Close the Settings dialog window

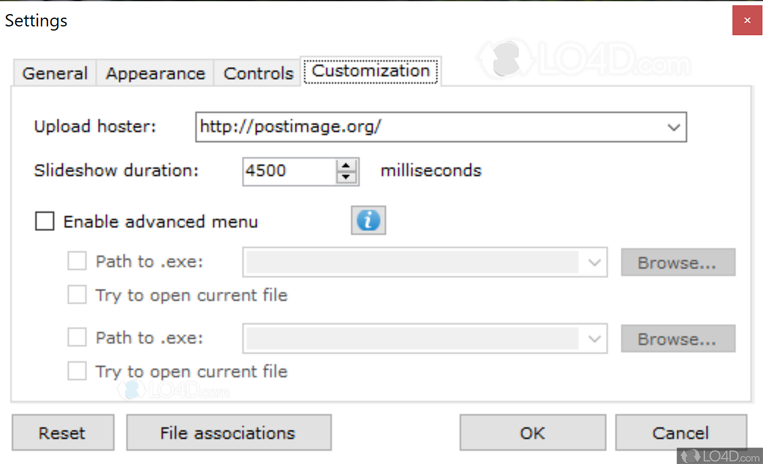tap(747, 21)
